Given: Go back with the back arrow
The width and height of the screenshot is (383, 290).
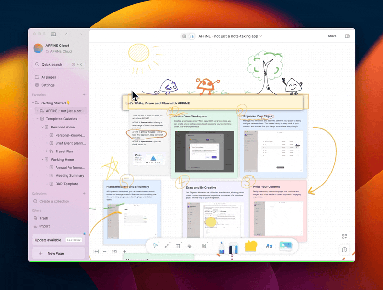Looking at the screenshot, I should [x=66, y=34].
